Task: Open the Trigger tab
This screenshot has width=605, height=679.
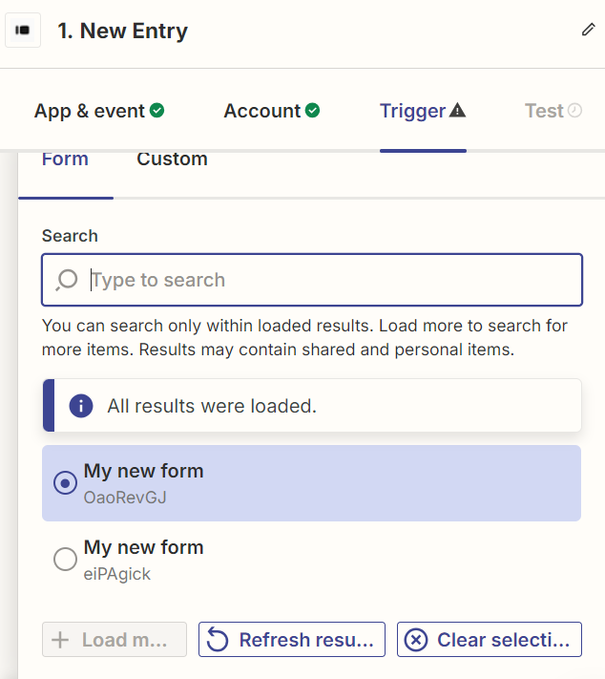Action: pos(423,111)
